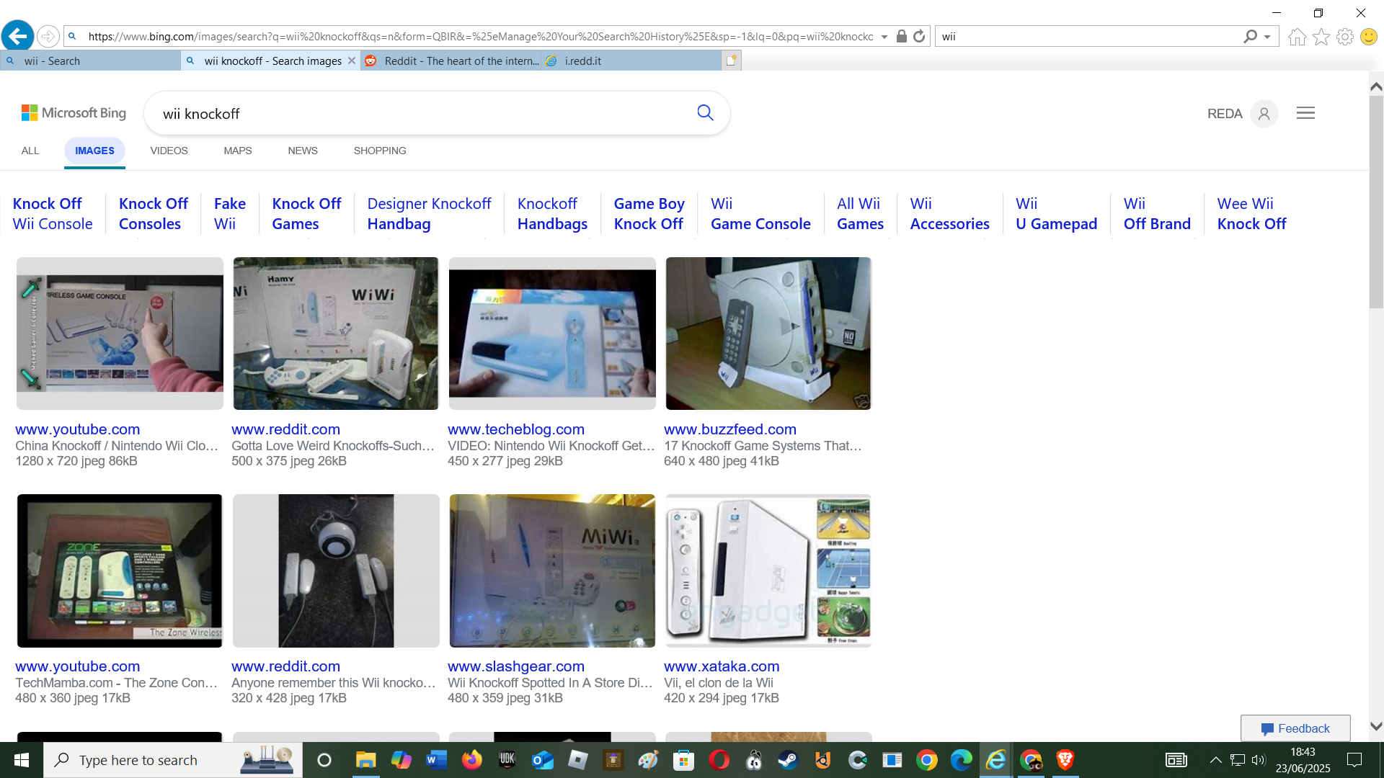This screenshot has width=1384, height=778.
Task: Click the Home icon in Internet Explorer
Action: click(x=1297, y=36)
